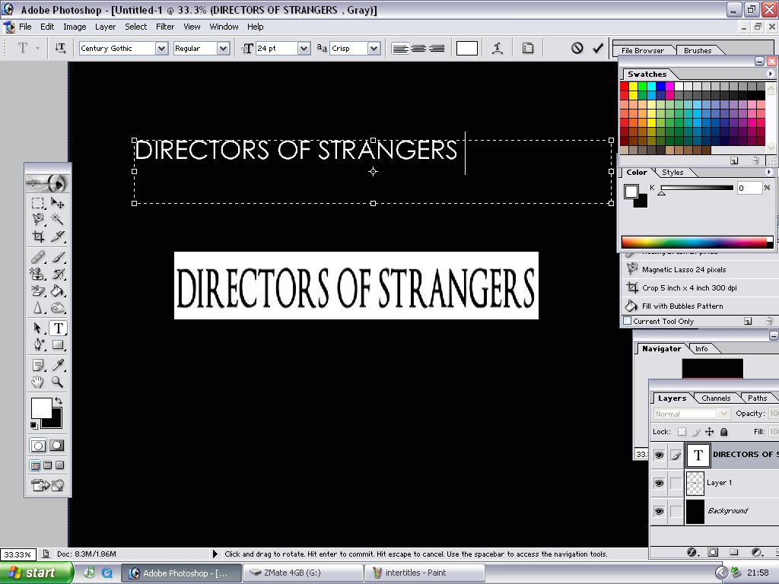This screenshot has height=584, width=779.
Task: Open the File Browser tab
Action: pos(642,50)
